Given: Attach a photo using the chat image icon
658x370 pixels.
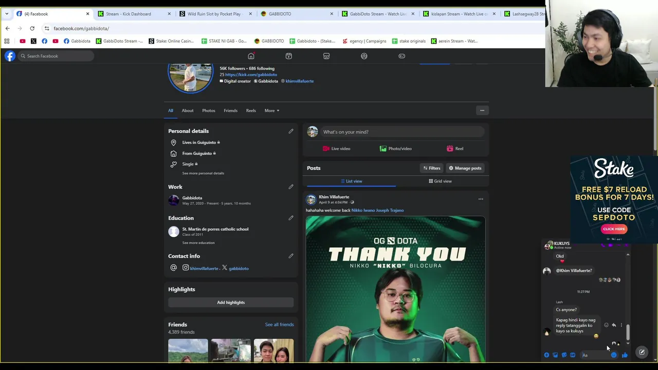Looking at the screenshot, I should 555,355.
